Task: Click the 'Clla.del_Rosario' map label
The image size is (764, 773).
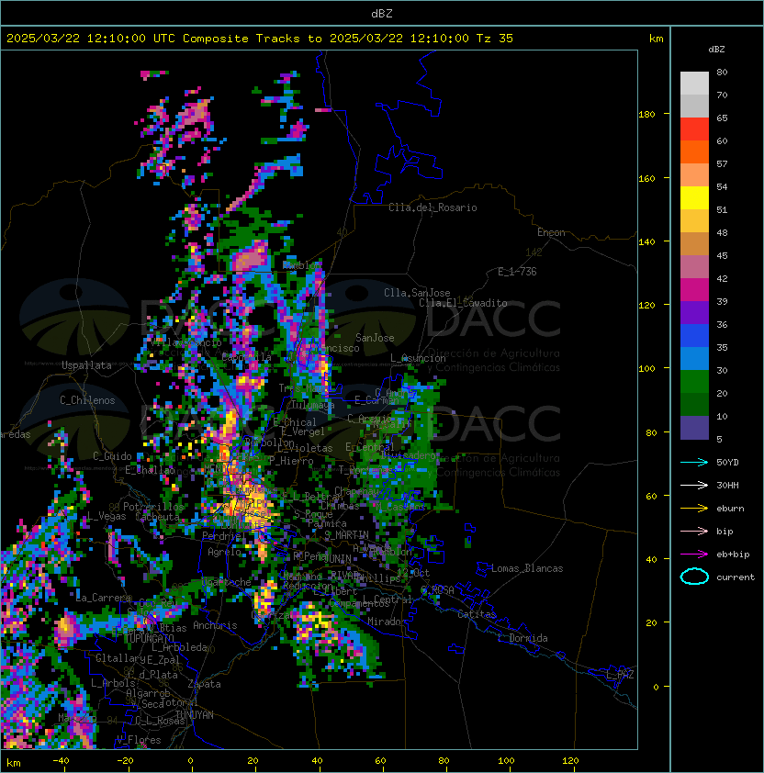Action: tap(433, 207)
